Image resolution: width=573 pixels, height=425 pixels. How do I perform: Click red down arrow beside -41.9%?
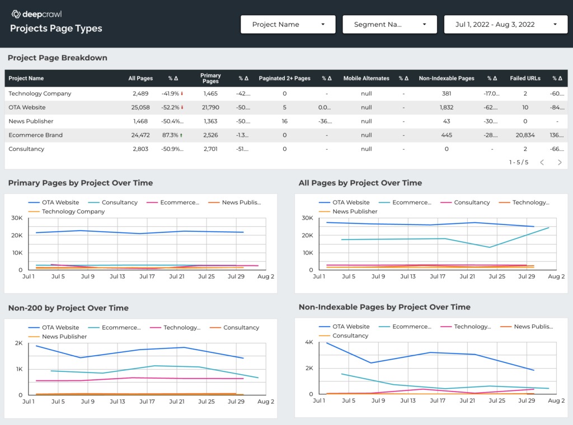click(x=182, y=94)
